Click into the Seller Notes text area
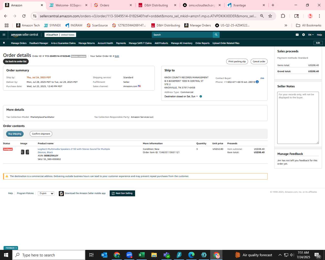 point(298,118)
